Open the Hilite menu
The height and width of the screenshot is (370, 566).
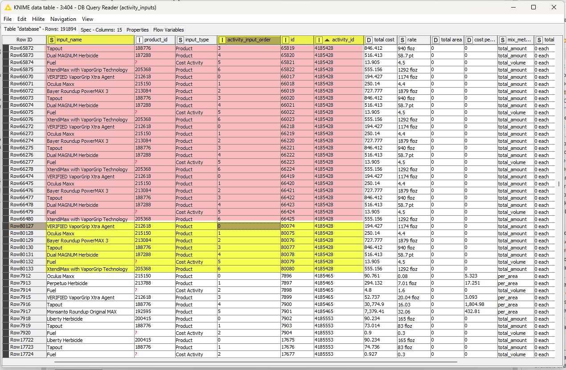click(x=38, y=19)
